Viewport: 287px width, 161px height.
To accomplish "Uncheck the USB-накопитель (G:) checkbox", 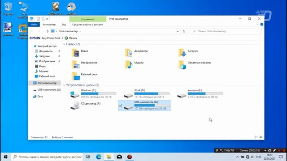I will pyautogui.click(x=120, y=106).
